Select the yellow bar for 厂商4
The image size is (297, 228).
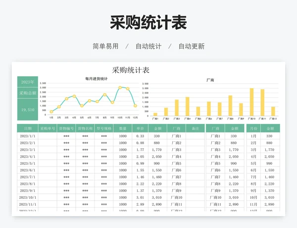click(x=187, y=107)
